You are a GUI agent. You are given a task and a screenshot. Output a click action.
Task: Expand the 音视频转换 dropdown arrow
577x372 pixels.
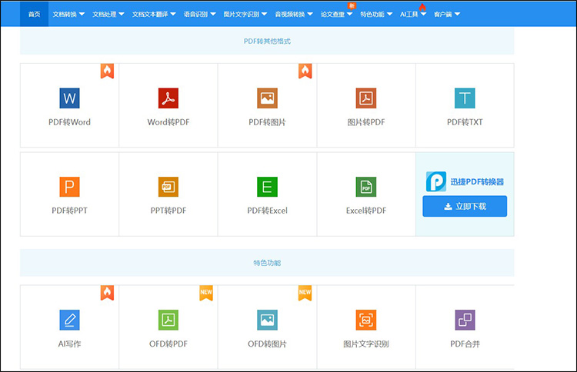coord(310,14)
